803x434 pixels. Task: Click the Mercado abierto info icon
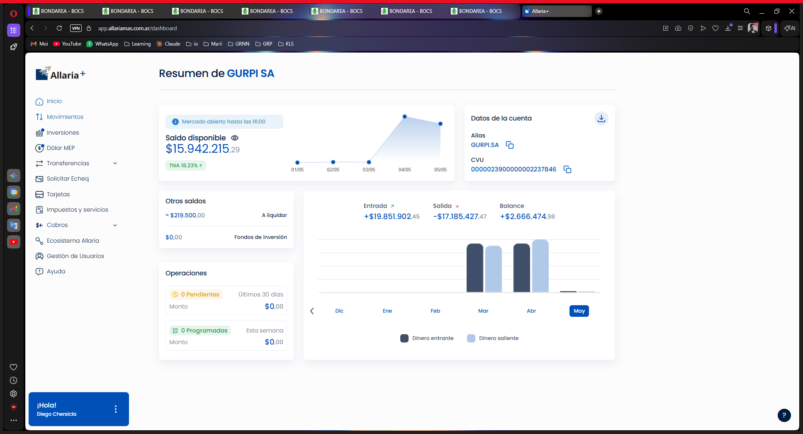(175, 122)
